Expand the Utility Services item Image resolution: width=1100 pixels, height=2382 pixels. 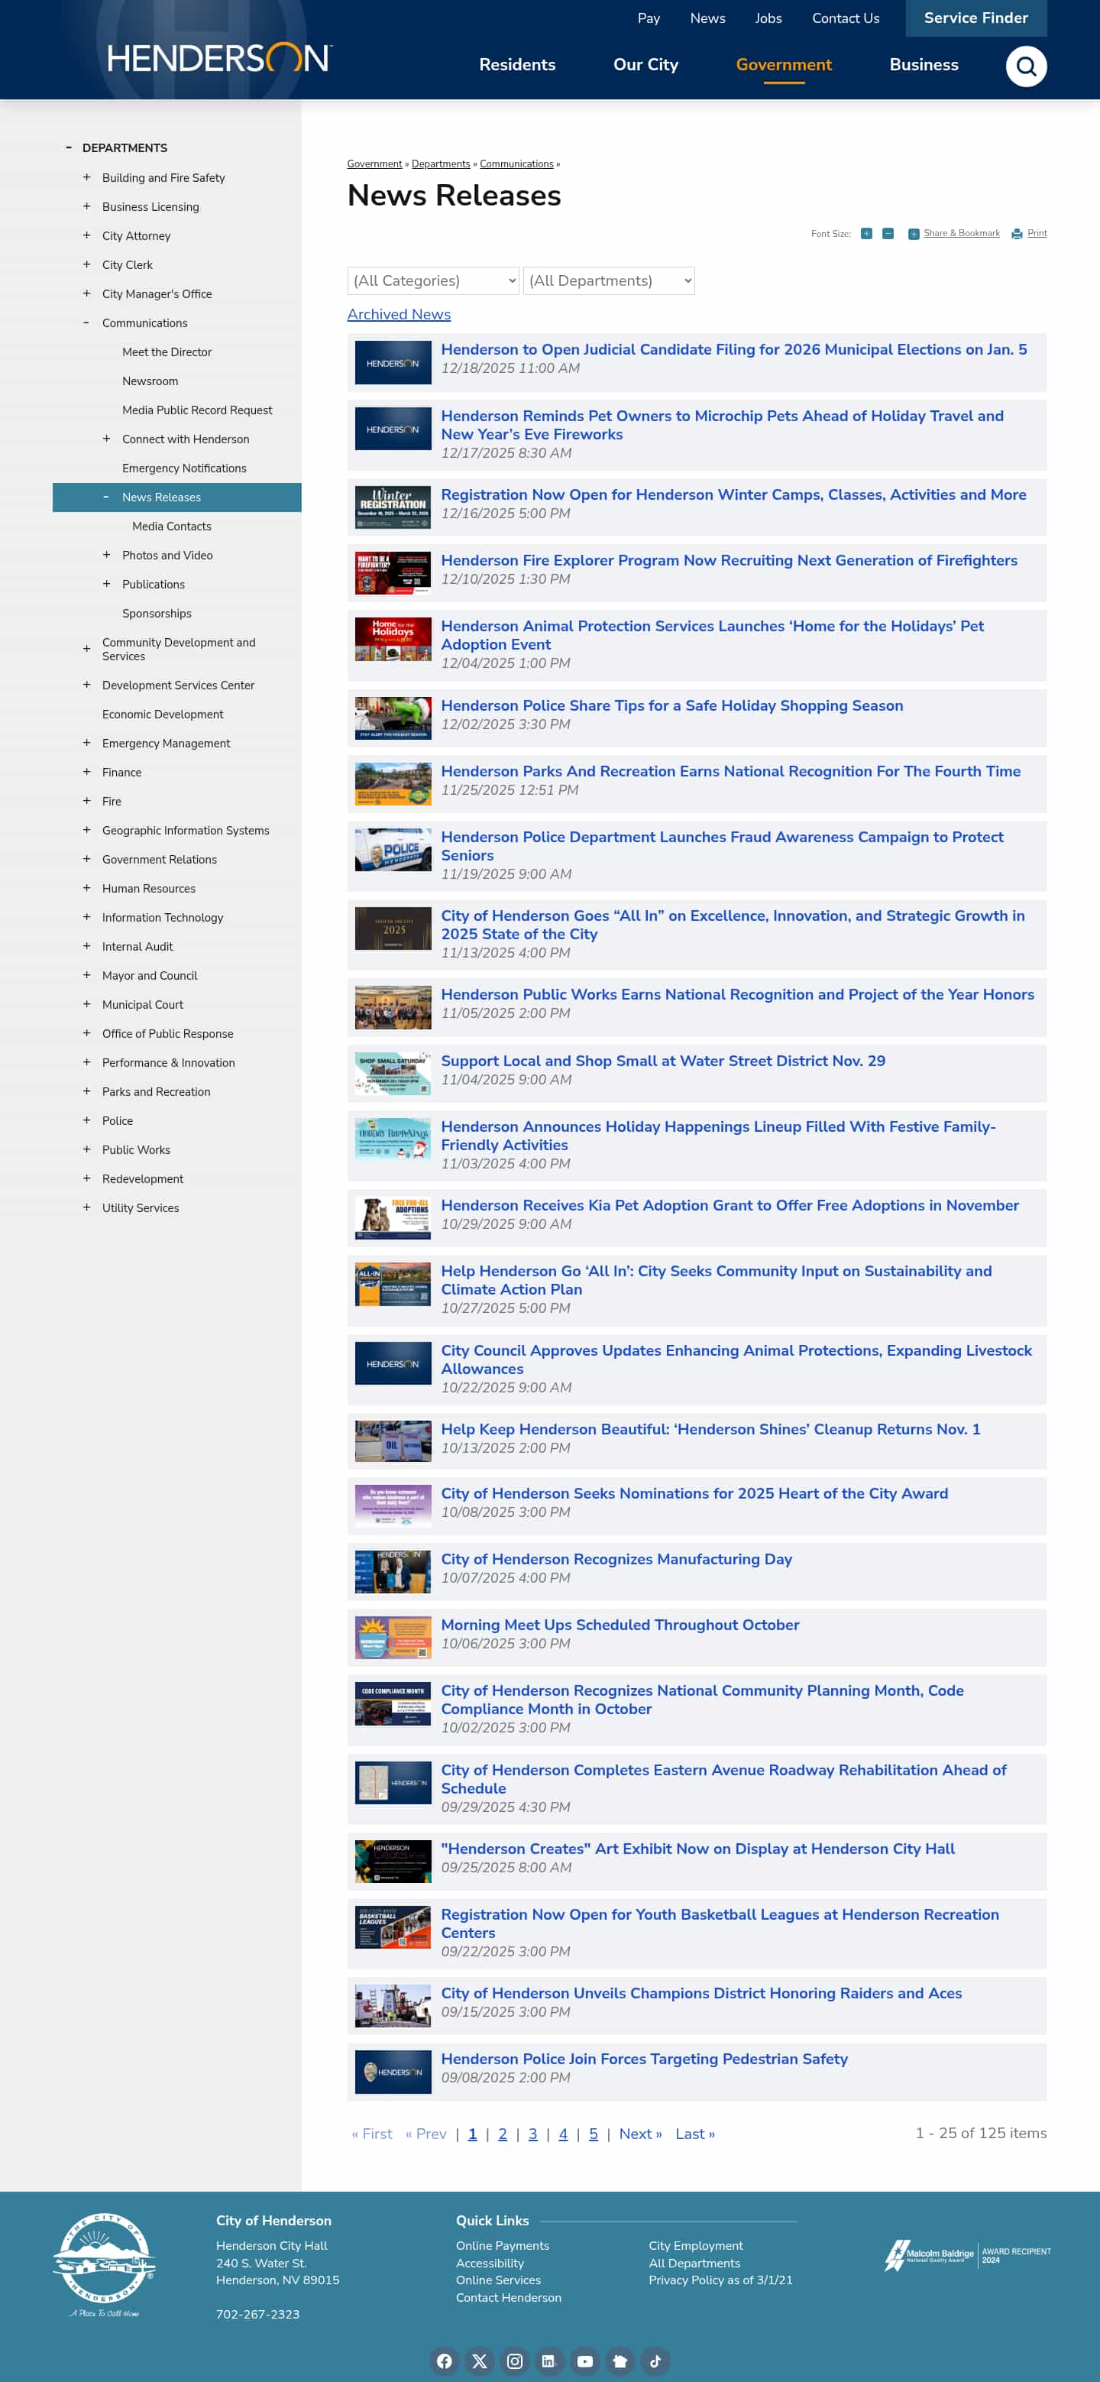(87, 1207)
